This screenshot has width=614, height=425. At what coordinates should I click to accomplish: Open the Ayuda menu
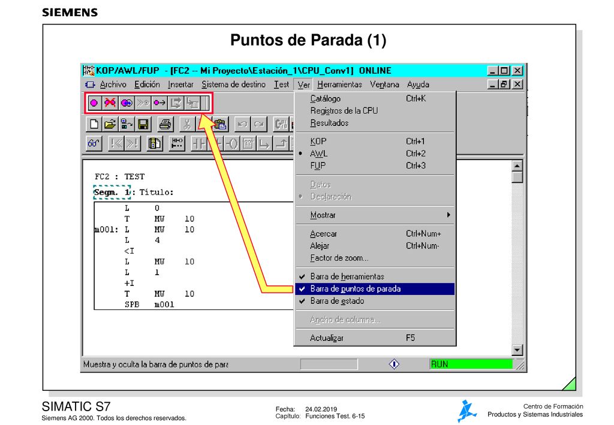418,85
